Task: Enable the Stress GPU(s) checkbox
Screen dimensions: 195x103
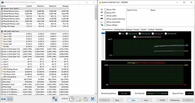Action: [105, 25]
